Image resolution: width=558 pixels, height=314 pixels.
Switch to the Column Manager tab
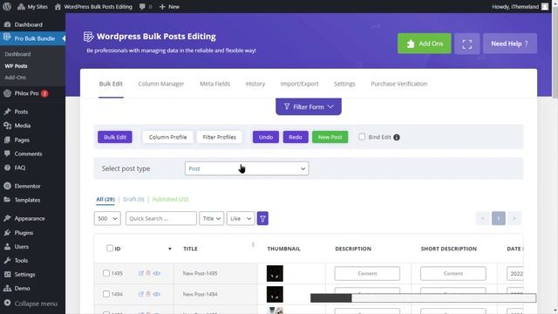click(x=160, y=84)
